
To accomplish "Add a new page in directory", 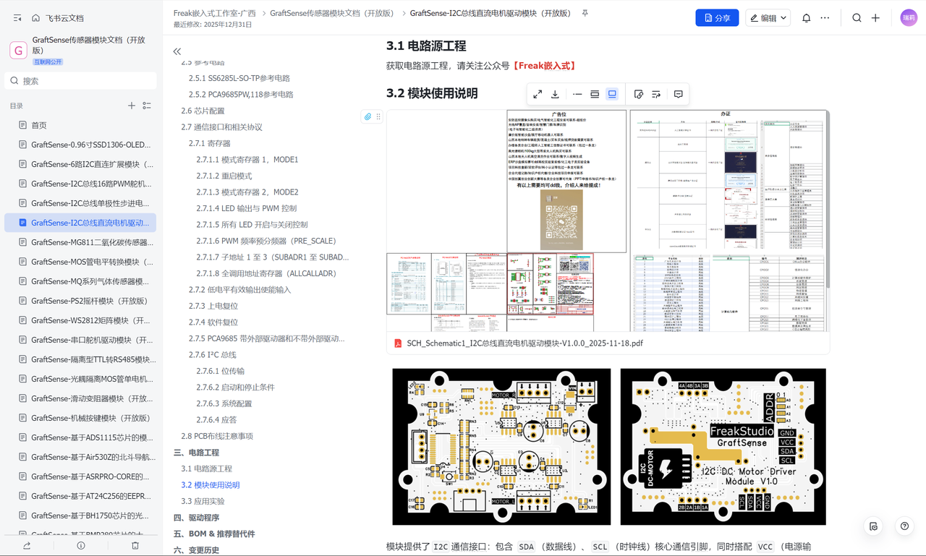I will pyautogui.click(x=131, y=106).
